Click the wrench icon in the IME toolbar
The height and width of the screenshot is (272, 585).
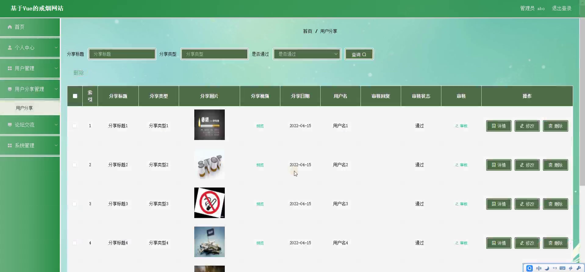(x=579, y=268)
